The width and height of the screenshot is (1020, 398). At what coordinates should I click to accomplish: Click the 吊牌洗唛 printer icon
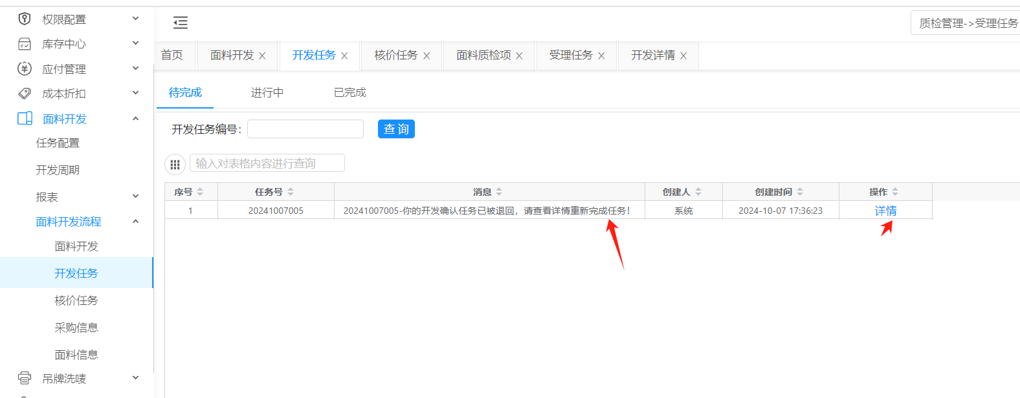pyautogui.click(x=25, y=378)
